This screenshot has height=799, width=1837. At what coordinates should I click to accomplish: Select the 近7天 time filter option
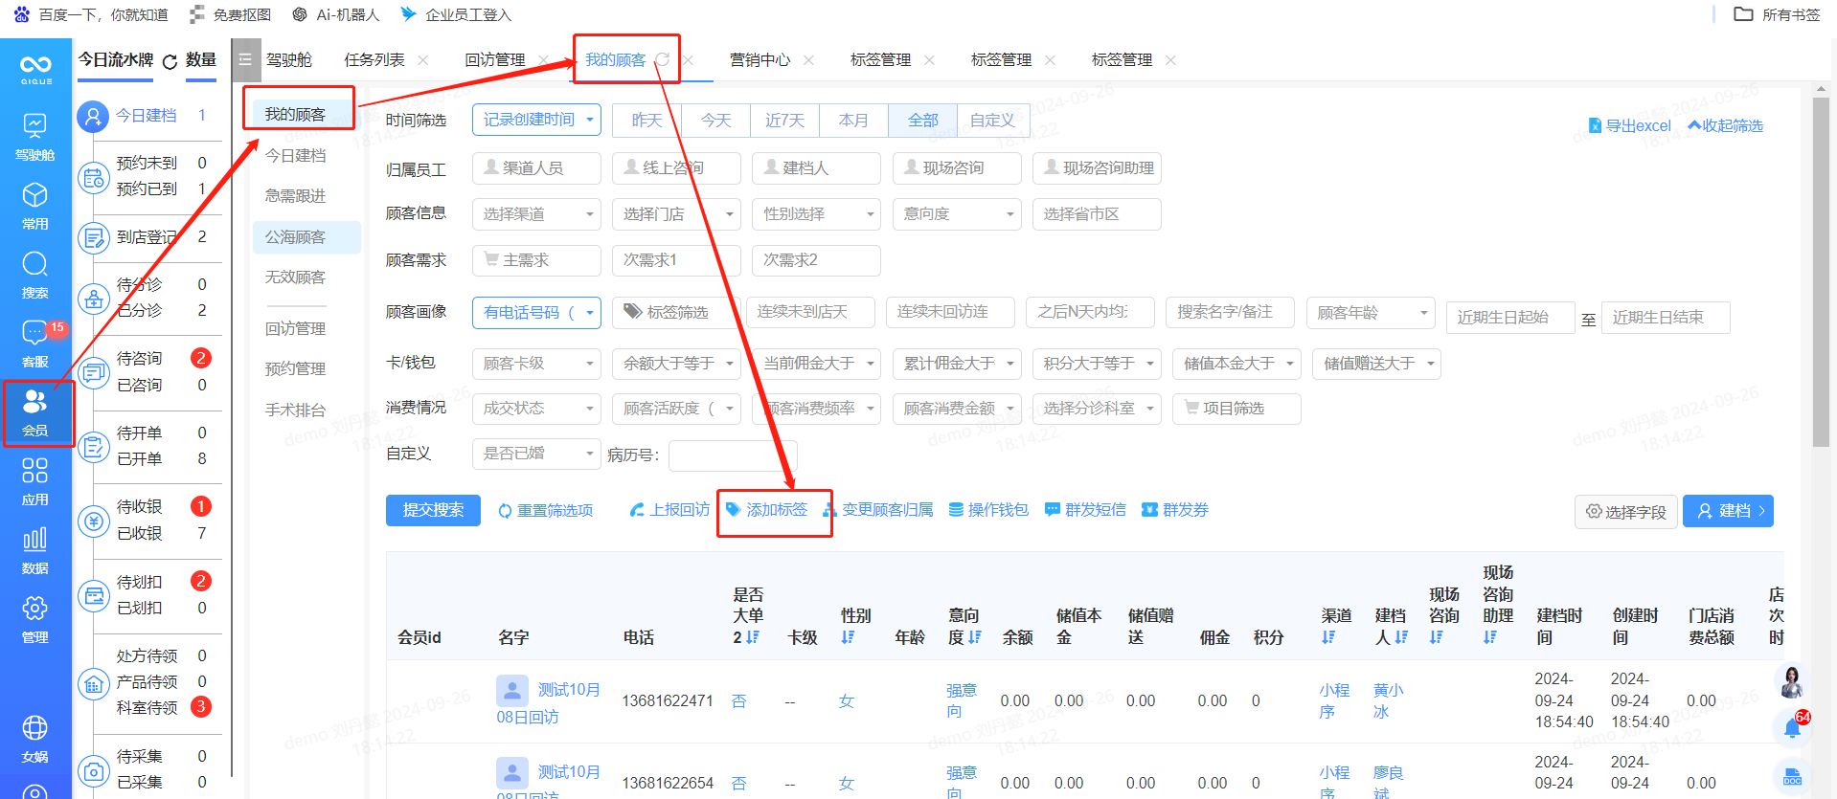784,121
